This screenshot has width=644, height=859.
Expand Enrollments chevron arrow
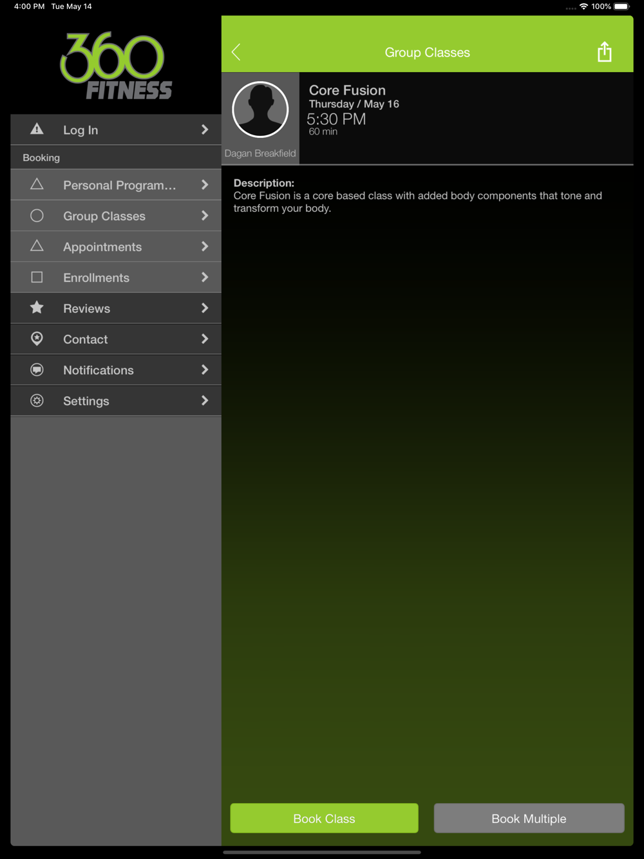pos(205,278)
